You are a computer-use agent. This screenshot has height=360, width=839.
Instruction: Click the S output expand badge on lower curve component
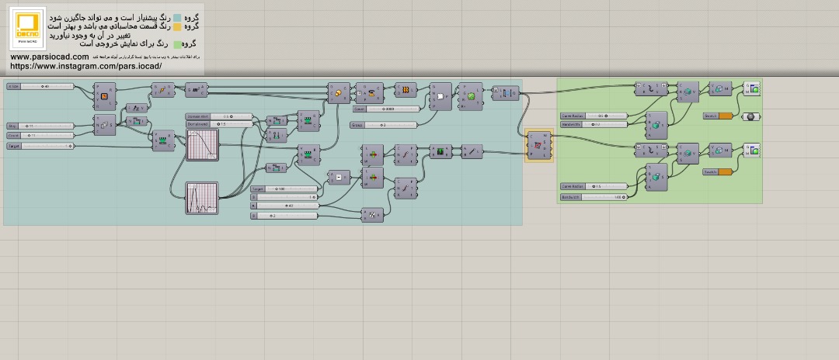(664, 147)
